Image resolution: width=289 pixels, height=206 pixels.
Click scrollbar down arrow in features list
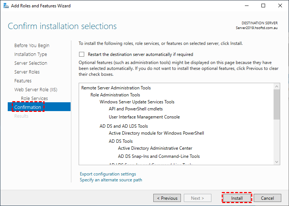277,161
